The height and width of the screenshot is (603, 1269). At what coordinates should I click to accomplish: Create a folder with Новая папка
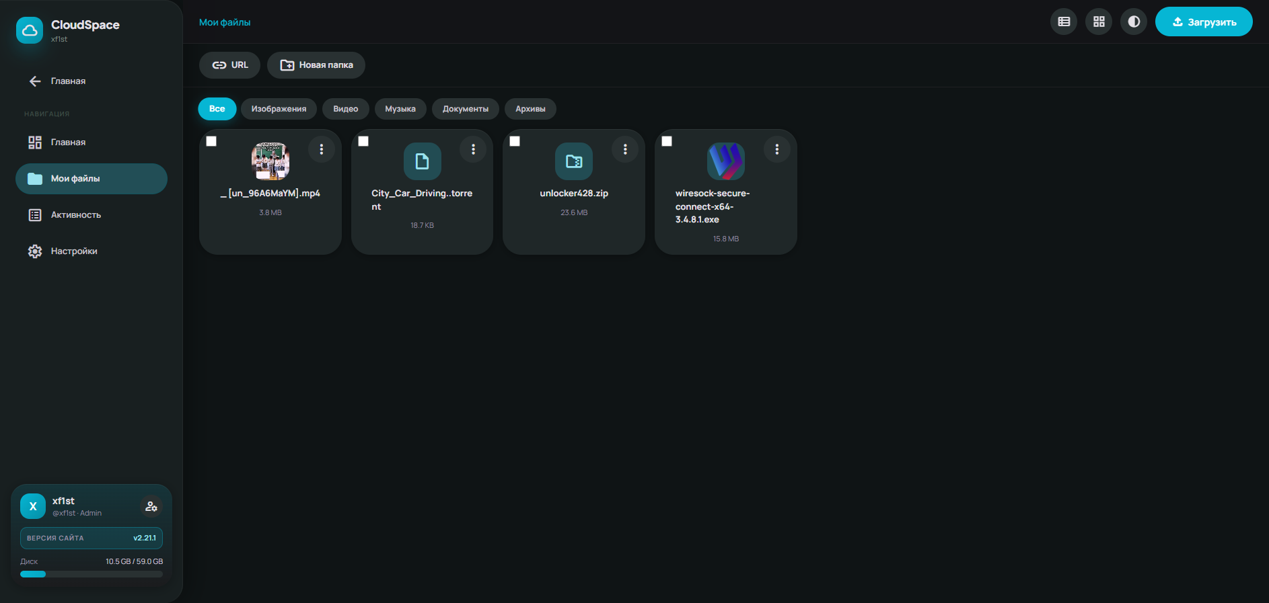pyautogui.click(x=316, y=65)
